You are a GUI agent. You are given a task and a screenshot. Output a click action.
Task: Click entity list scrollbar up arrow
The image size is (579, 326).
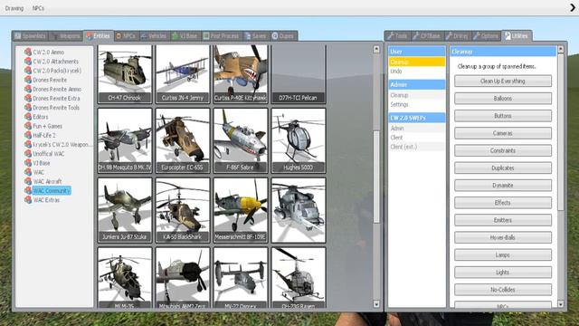(376, 49)
